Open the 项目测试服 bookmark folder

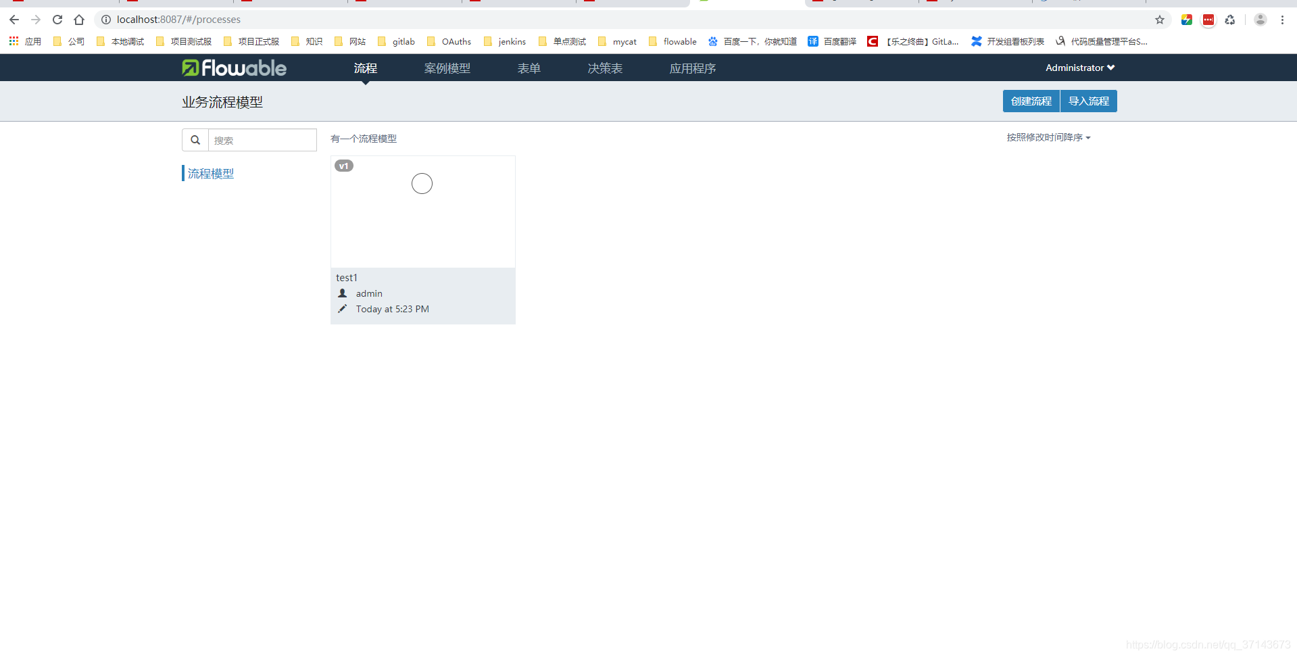(x=184, y=41)
